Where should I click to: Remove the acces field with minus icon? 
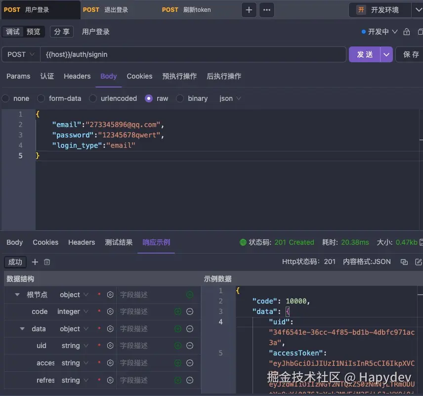click(x=190, y=363)
